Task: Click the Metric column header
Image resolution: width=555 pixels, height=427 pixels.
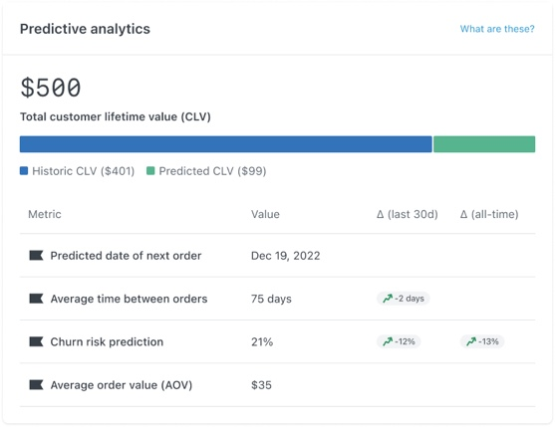Action: click(45, 214)
